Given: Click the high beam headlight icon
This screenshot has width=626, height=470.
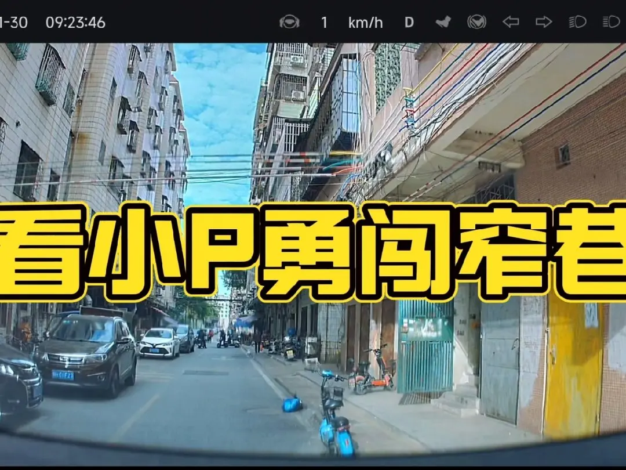Looking at the screenshot, I should (x=611, y=22).
